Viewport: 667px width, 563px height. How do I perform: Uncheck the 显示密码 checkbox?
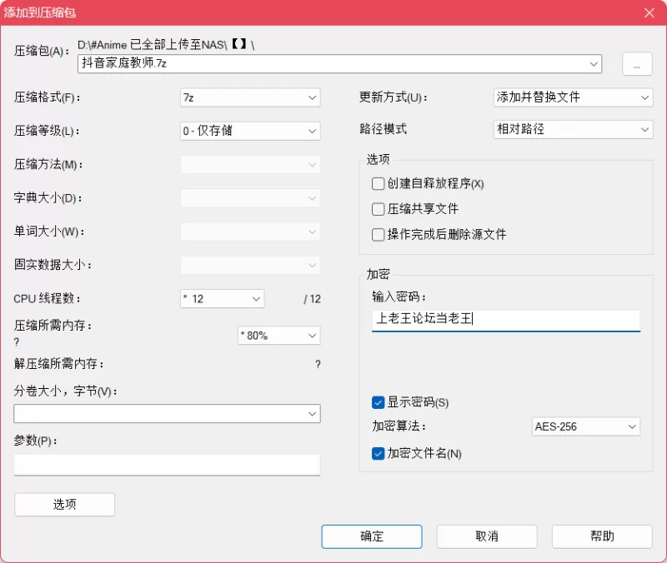[x=378, y=402]
